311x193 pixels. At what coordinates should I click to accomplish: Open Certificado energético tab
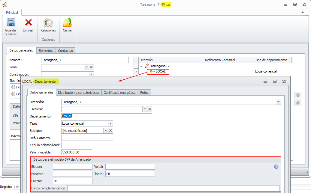(x=119, y=93)
